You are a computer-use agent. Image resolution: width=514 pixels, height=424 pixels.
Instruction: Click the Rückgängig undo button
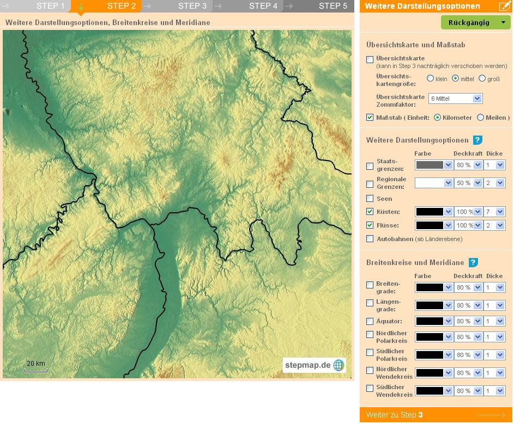(475, 23)
